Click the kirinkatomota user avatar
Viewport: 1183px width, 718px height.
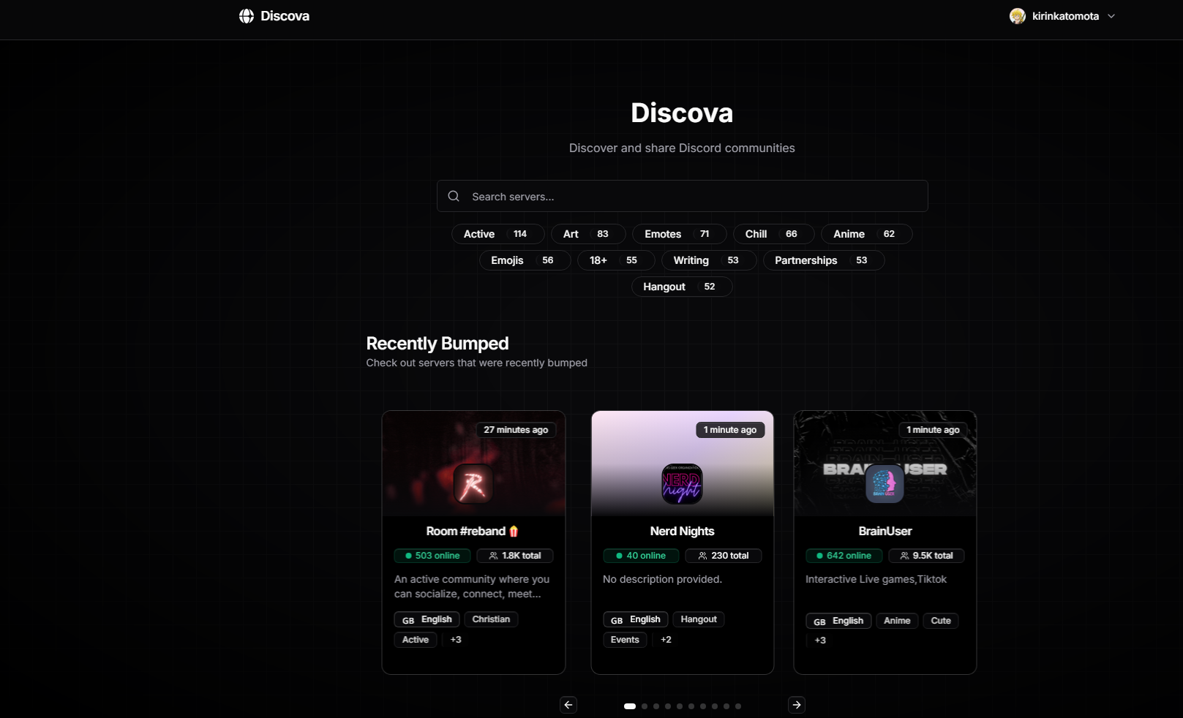pyautogui.click(x=1018, y=16)
